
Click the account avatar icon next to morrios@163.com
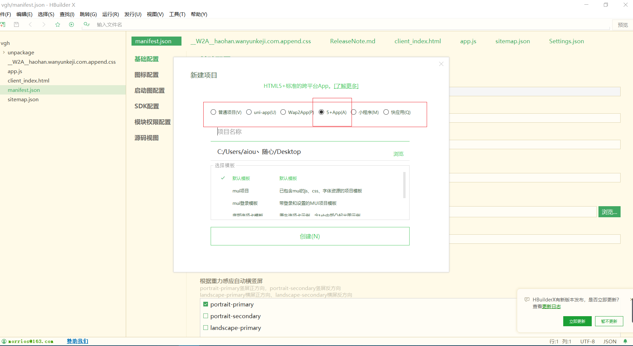click(3, 341)
